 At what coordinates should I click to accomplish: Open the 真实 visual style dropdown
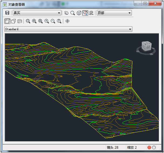[x=37, y=13]
